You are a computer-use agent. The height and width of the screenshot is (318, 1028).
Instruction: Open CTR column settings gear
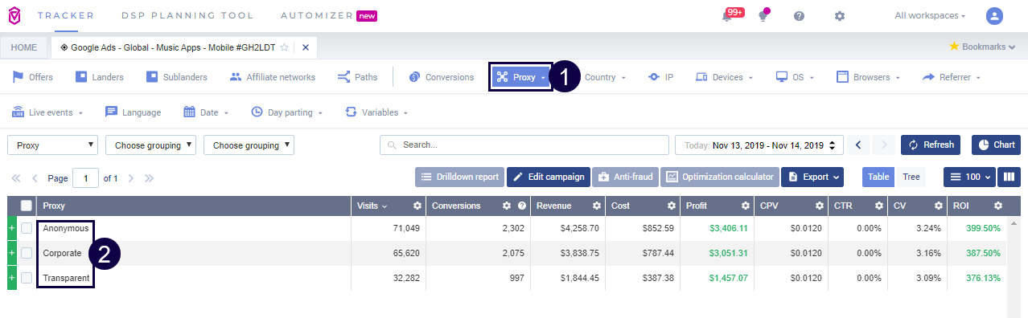point(878,206)
